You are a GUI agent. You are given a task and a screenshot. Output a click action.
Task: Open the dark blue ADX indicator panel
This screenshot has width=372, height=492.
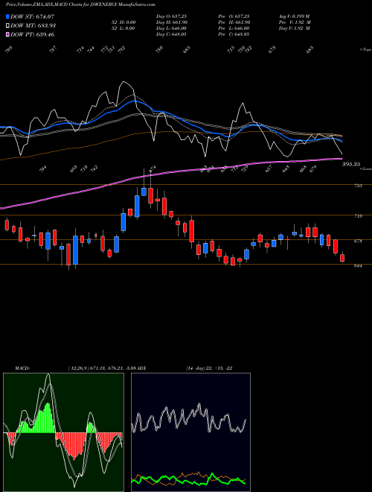coord(190,432)
